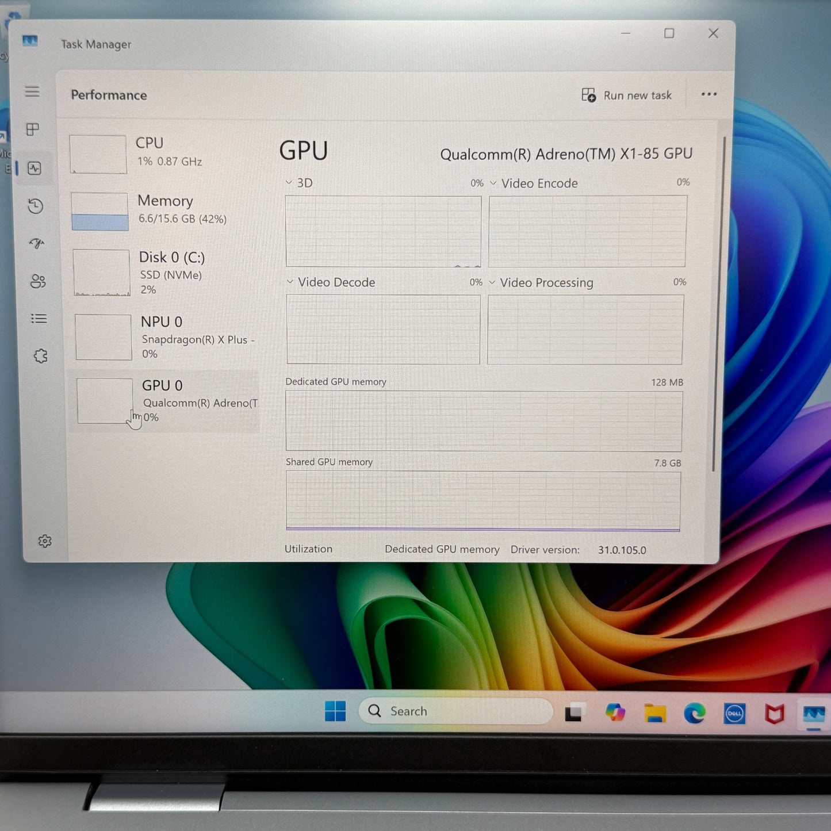Click the Video Encode utilization graph
This screenshot has width=831, height=831.
pos(588,231)
